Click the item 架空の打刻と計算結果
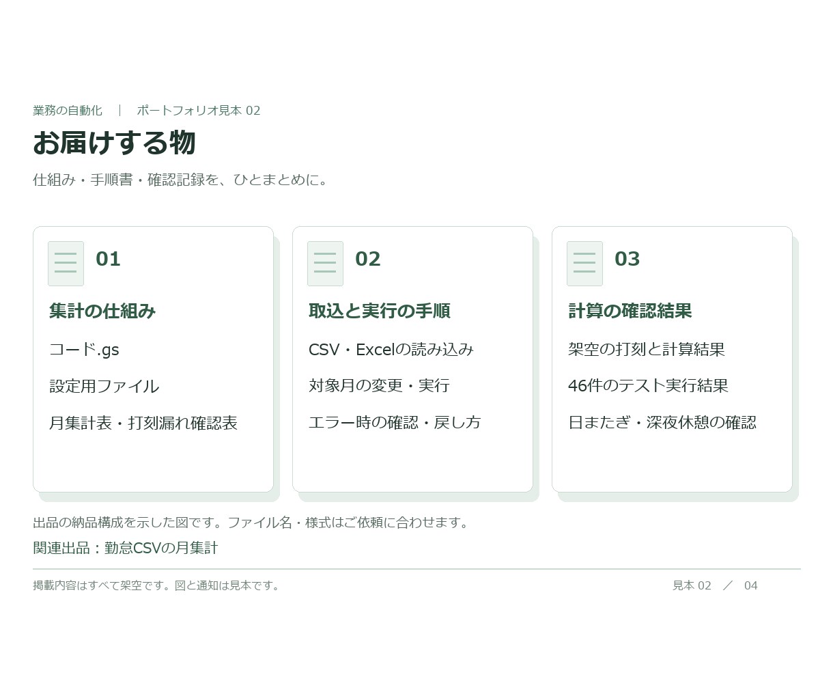The width and height of the screenshot is (833, 694). [x=647, y=350]
